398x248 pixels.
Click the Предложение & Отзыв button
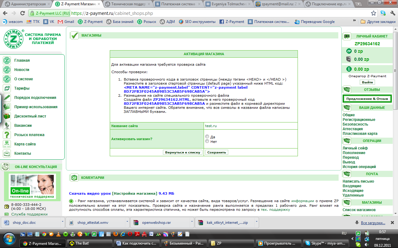click(x=367, y=99)
